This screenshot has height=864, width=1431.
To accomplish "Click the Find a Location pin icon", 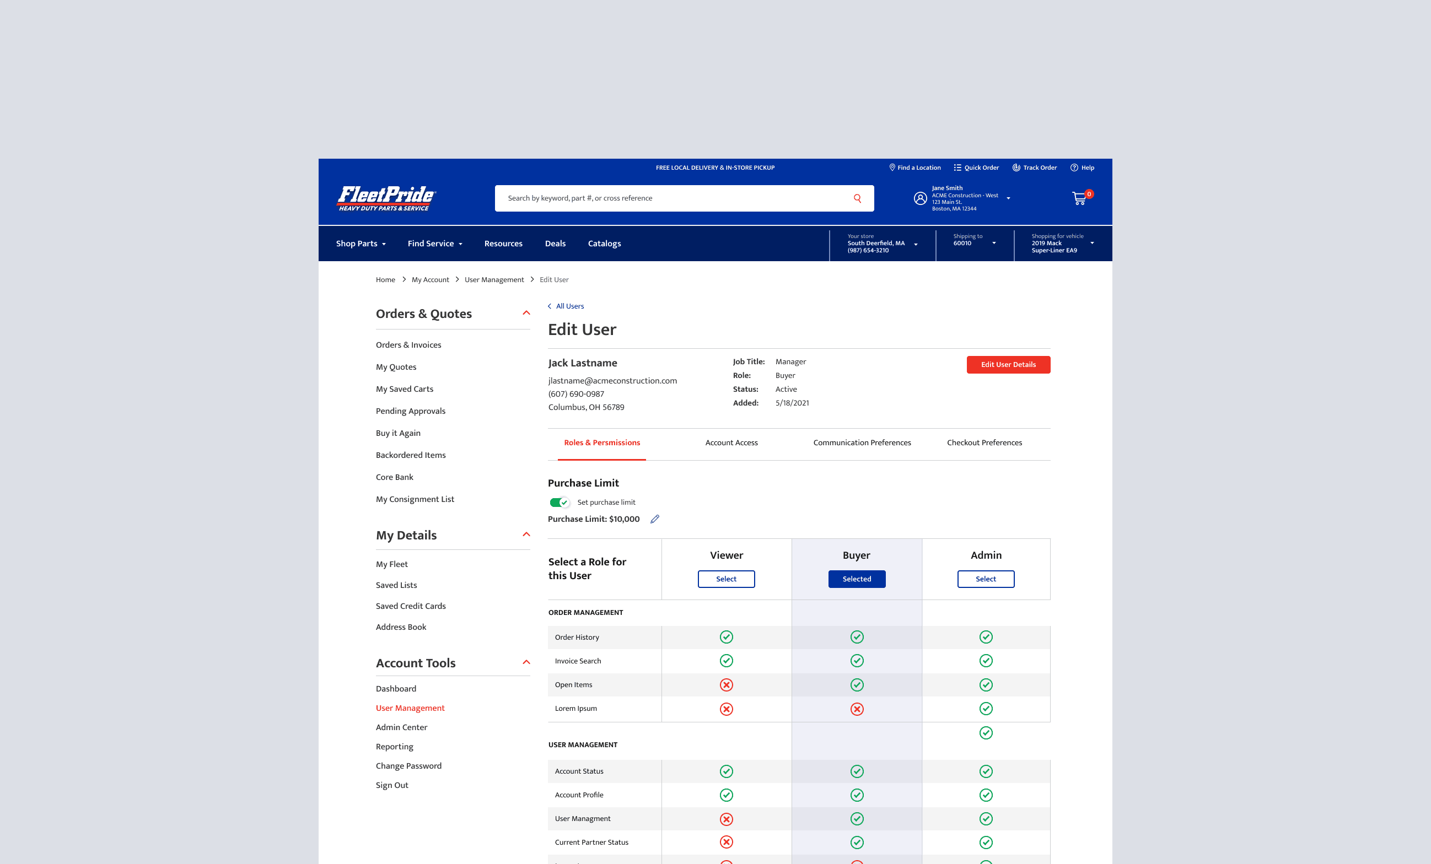I will pyautogui.click(x=892, y=167).
